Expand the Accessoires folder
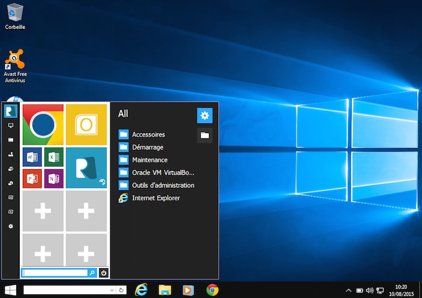This screenshot has height=298, width=422. click(x=148, y=135)
